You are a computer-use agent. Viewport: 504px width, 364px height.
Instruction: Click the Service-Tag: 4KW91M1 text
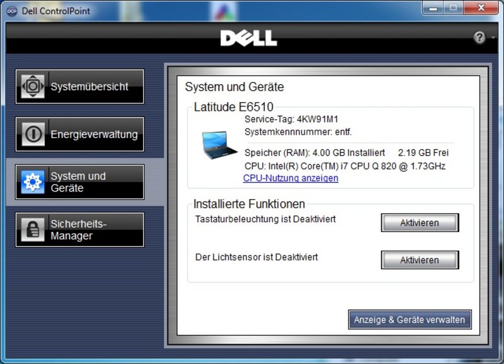pos(291,119)
